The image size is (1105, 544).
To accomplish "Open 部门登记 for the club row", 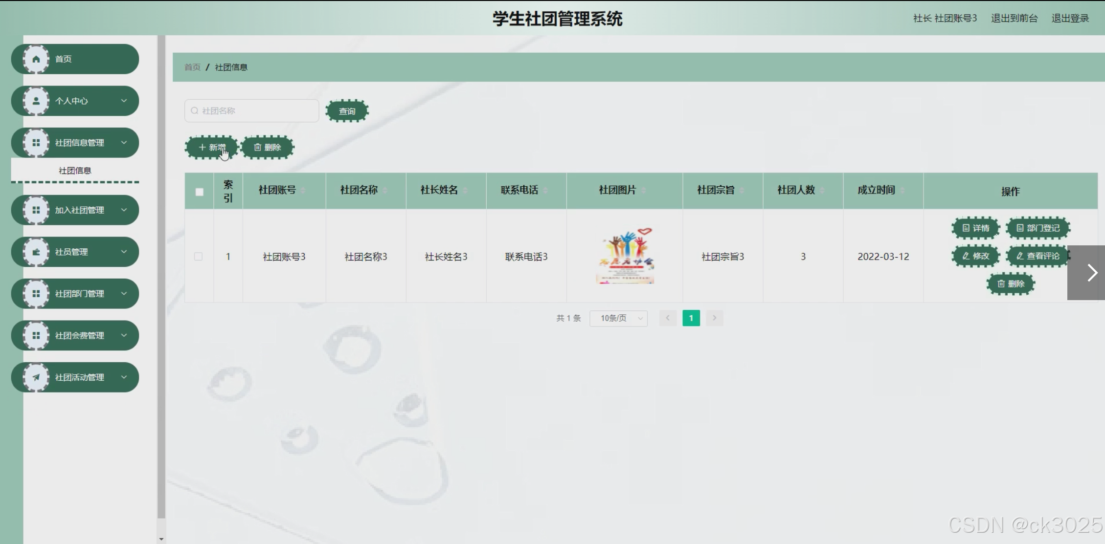I will pos(1037,228).
